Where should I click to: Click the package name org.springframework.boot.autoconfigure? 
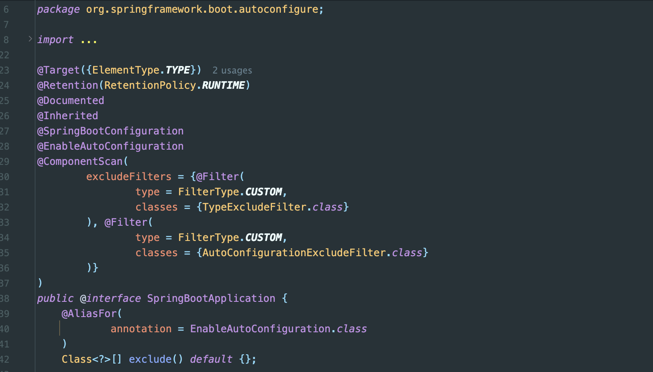[x=202, y=9]
